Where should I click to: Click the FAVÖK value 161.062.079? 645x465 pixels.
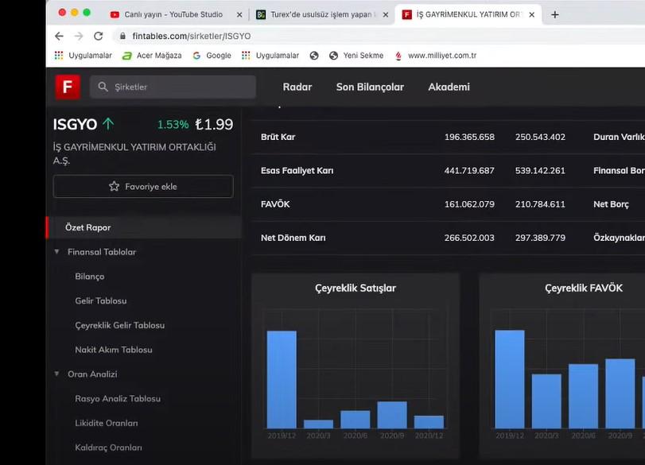coord(469,204)
